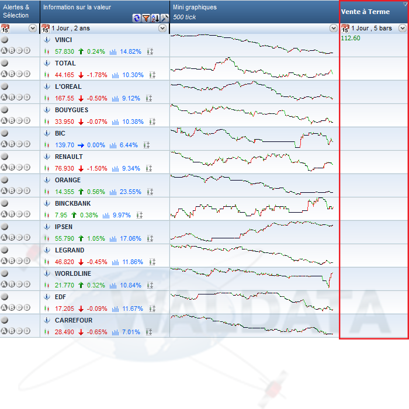Click range icon after WORLDLINE 10.84%

coord(150,285)
